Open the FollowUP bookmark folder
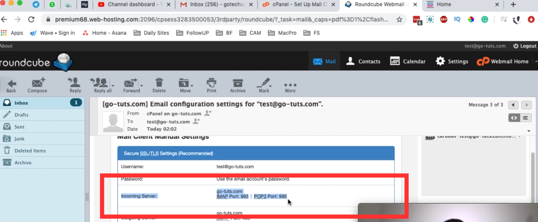Screen dimensions: 538x222 [193, 33]
